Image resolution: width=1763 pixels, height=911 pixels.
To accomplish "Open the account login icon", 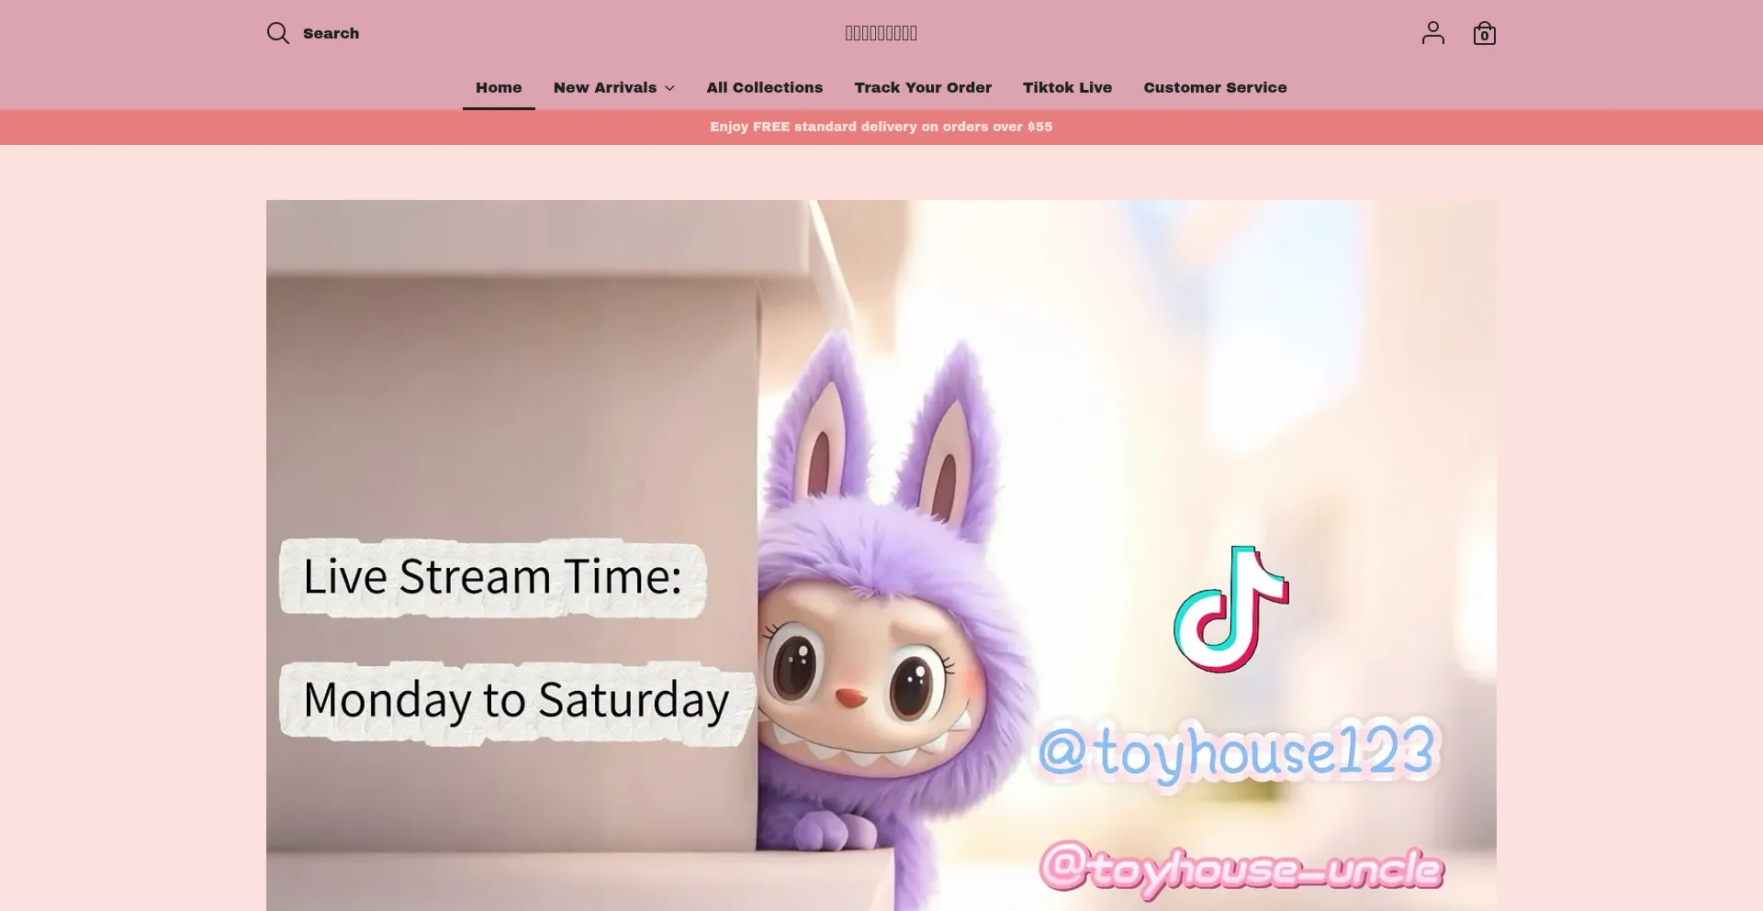I will (1432, 34).
